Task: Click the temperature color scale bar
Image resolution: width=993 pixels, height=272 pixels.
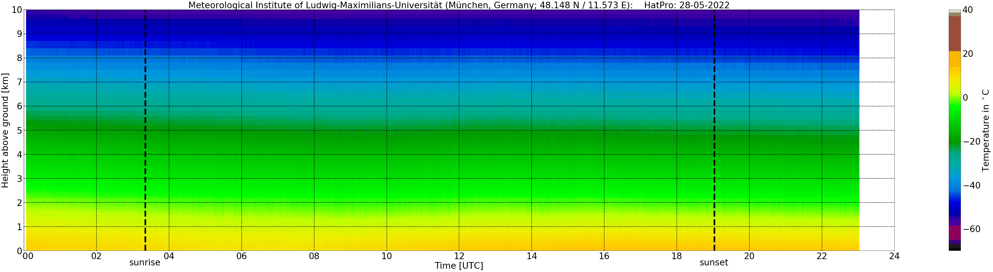Action: [x=954, y=130]
